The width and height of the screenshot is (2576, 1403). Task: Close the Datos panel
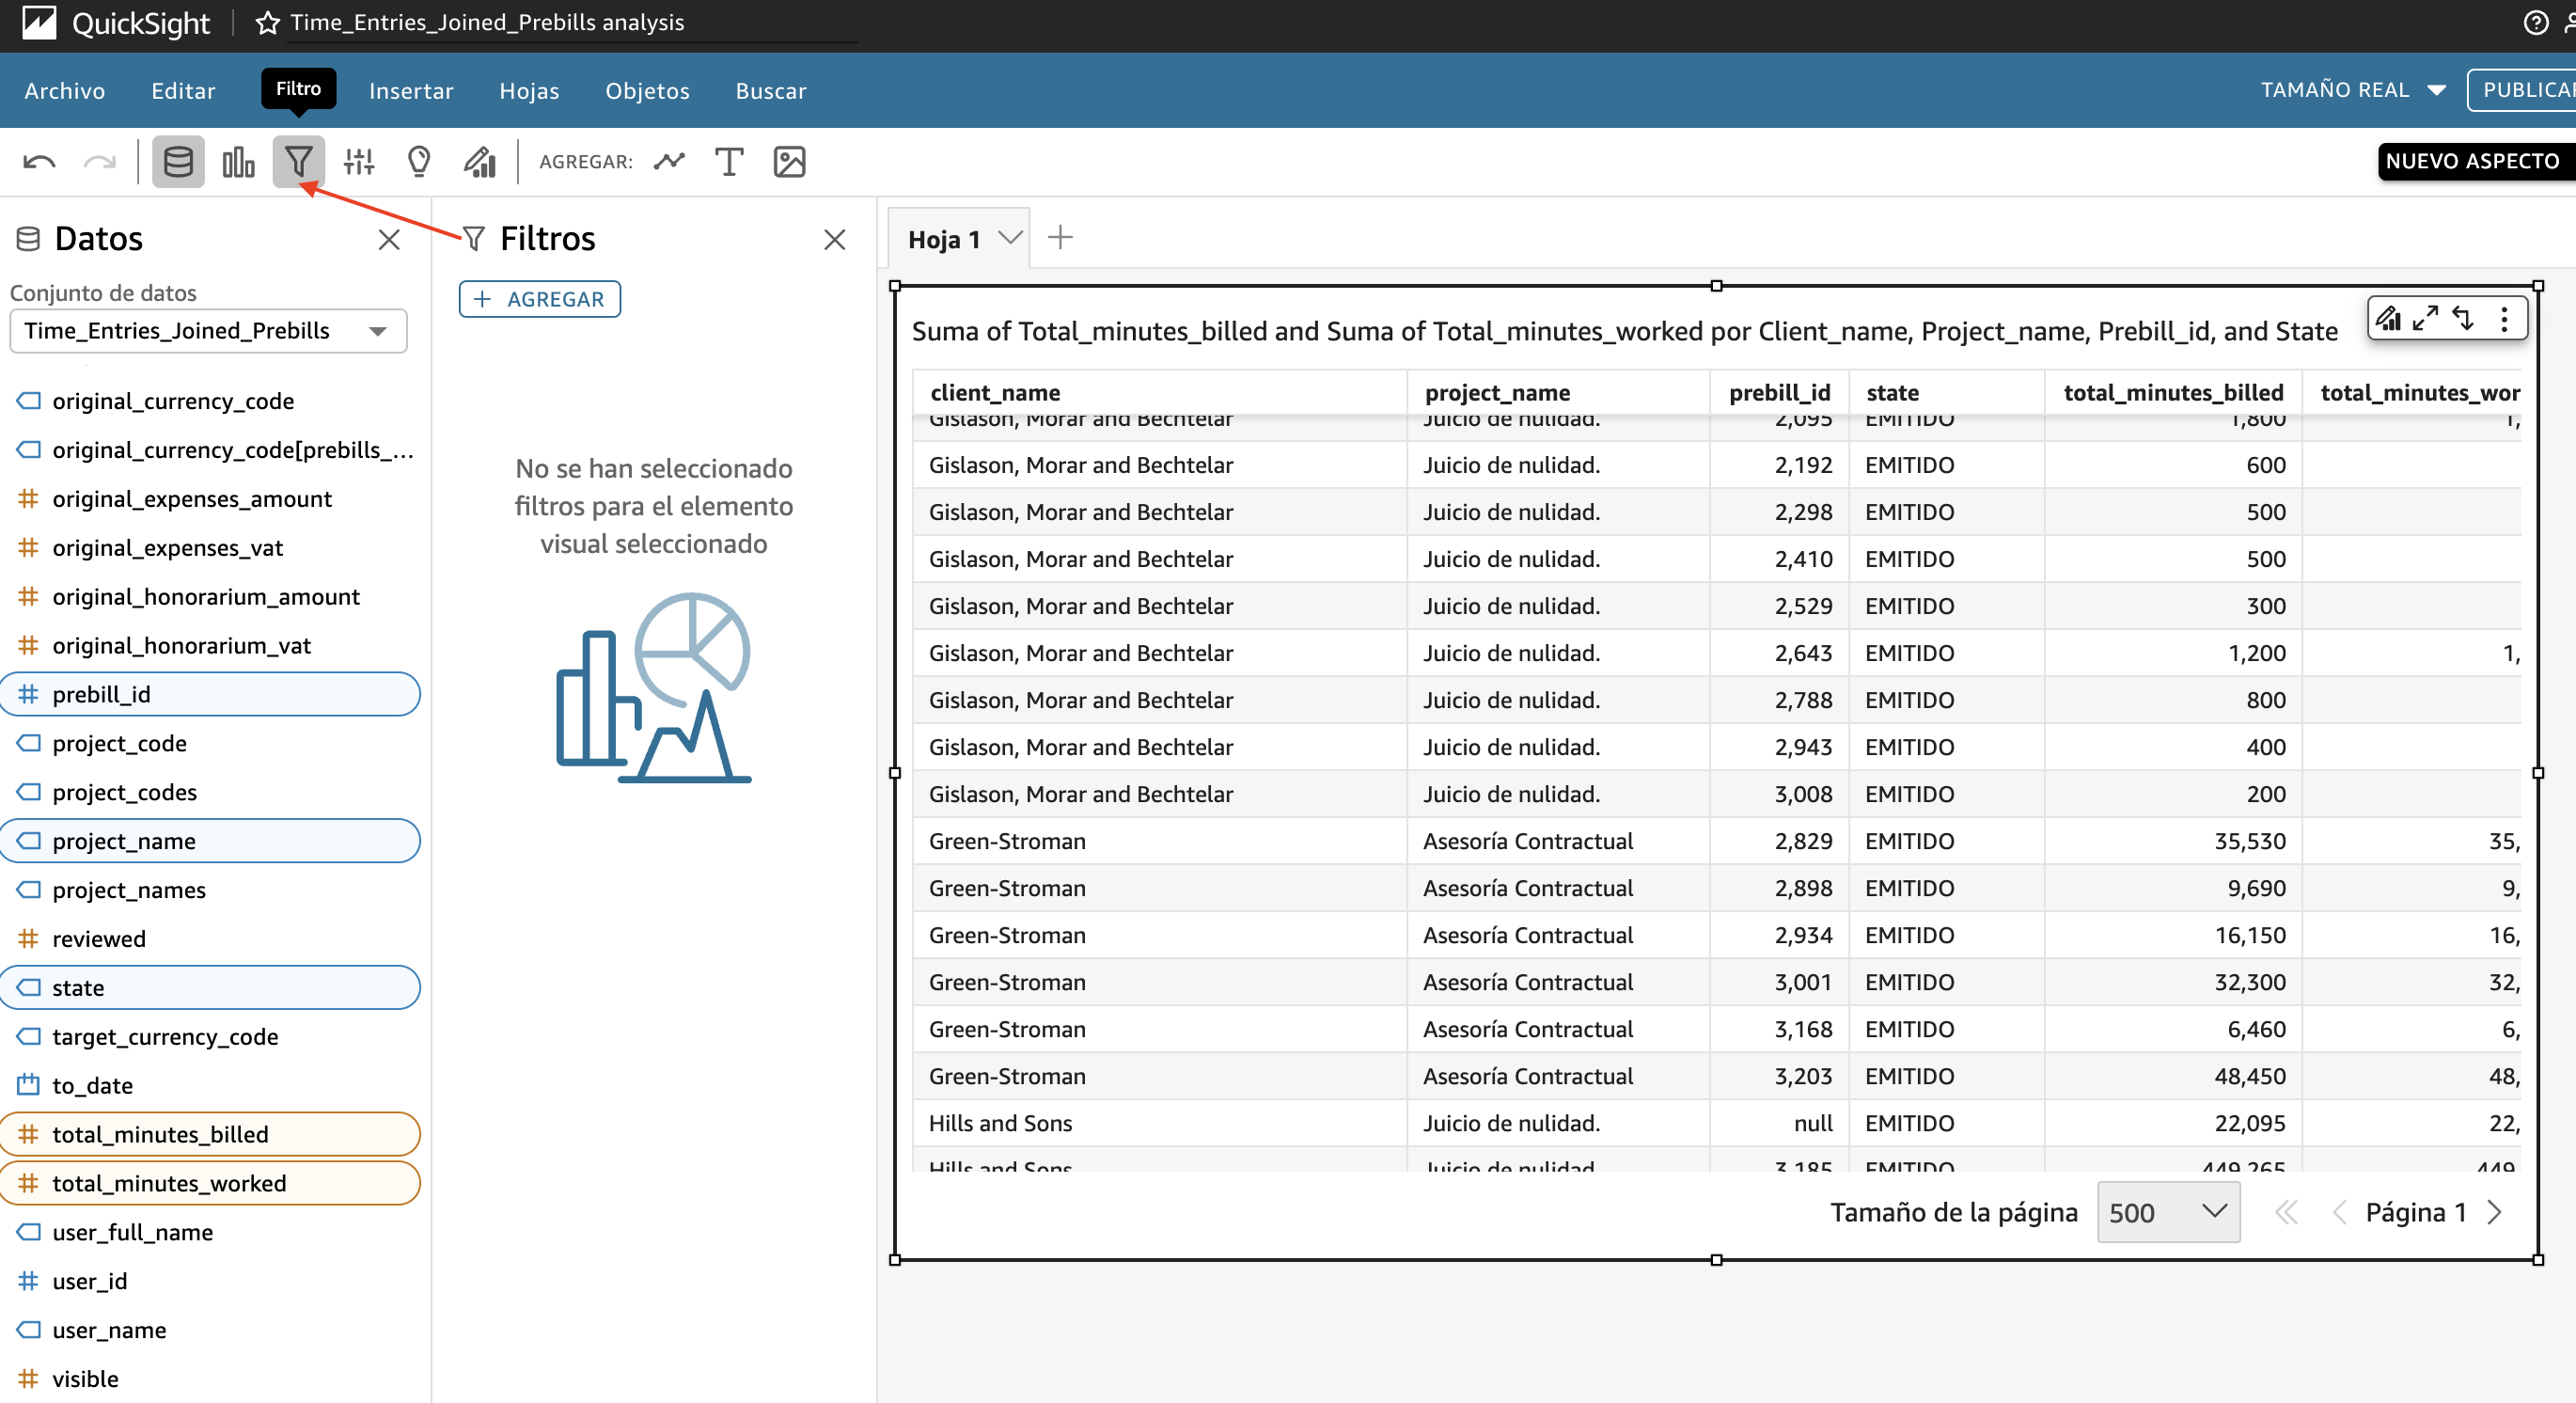pos(389,240)
